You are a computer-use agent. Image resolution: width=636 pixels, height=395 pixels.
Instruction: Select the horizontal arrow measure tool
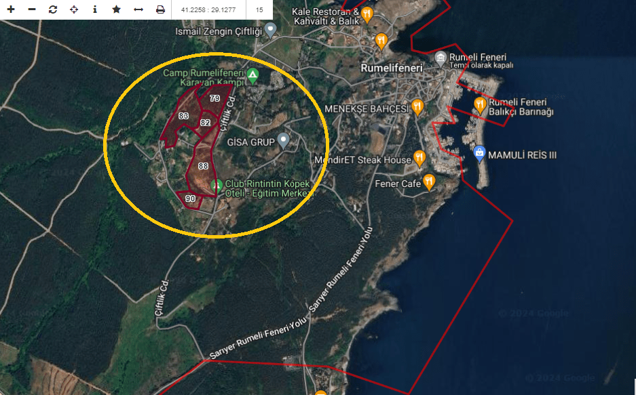tap(138, 9)
